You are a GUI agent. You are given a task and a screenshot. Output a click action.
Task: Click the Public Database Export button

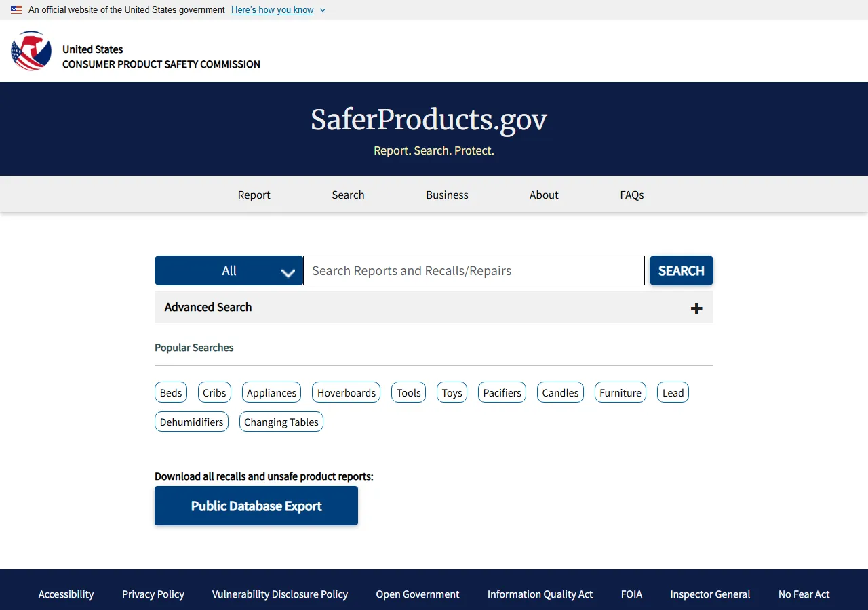pyautogui.click(x=256, y=506)
